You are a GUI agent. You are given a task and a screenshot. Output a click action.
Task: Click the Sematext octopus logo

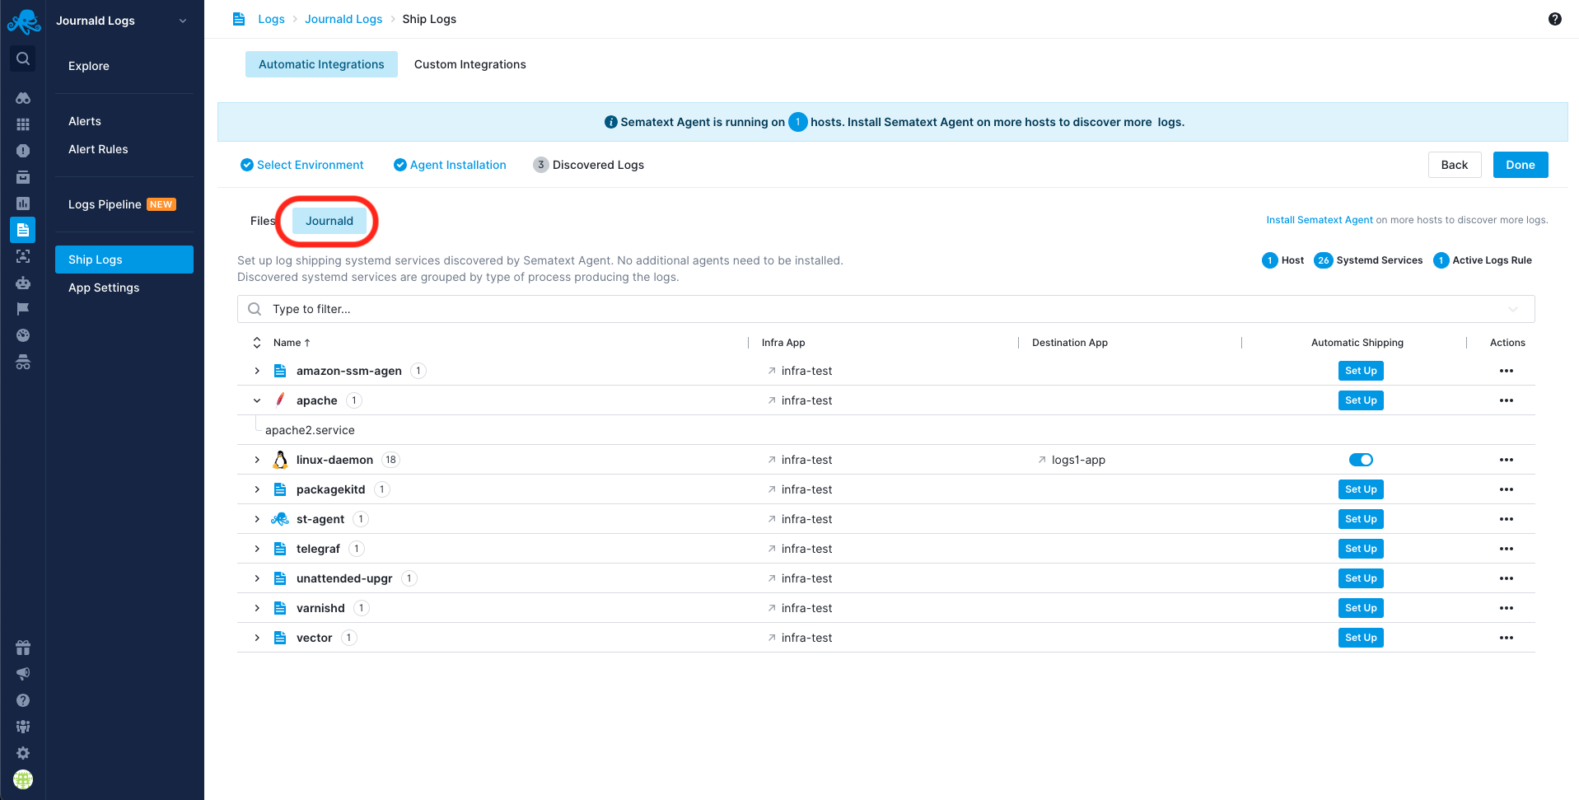[23, 21]
